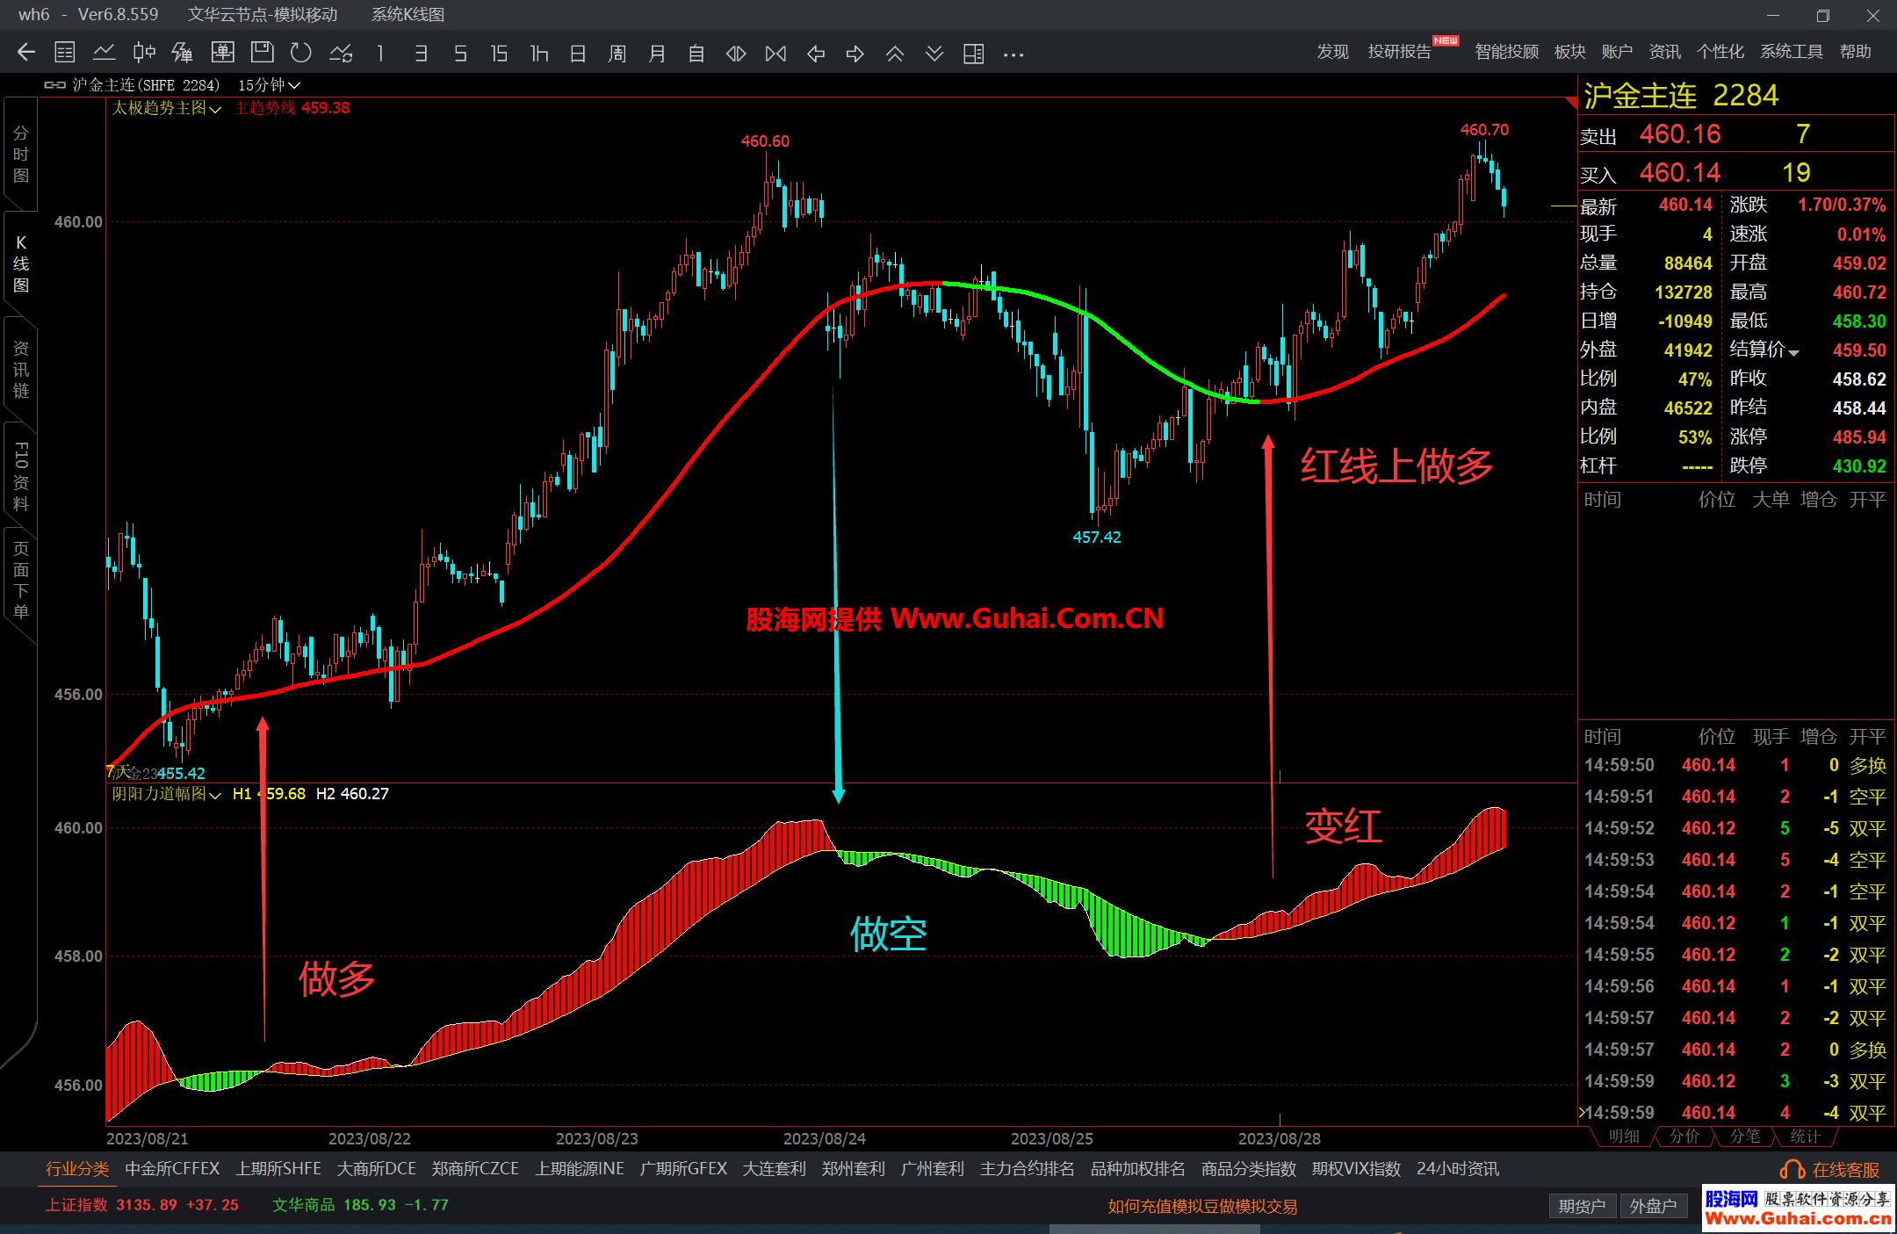Toggle the side panel layout icon

click(973, 54)
